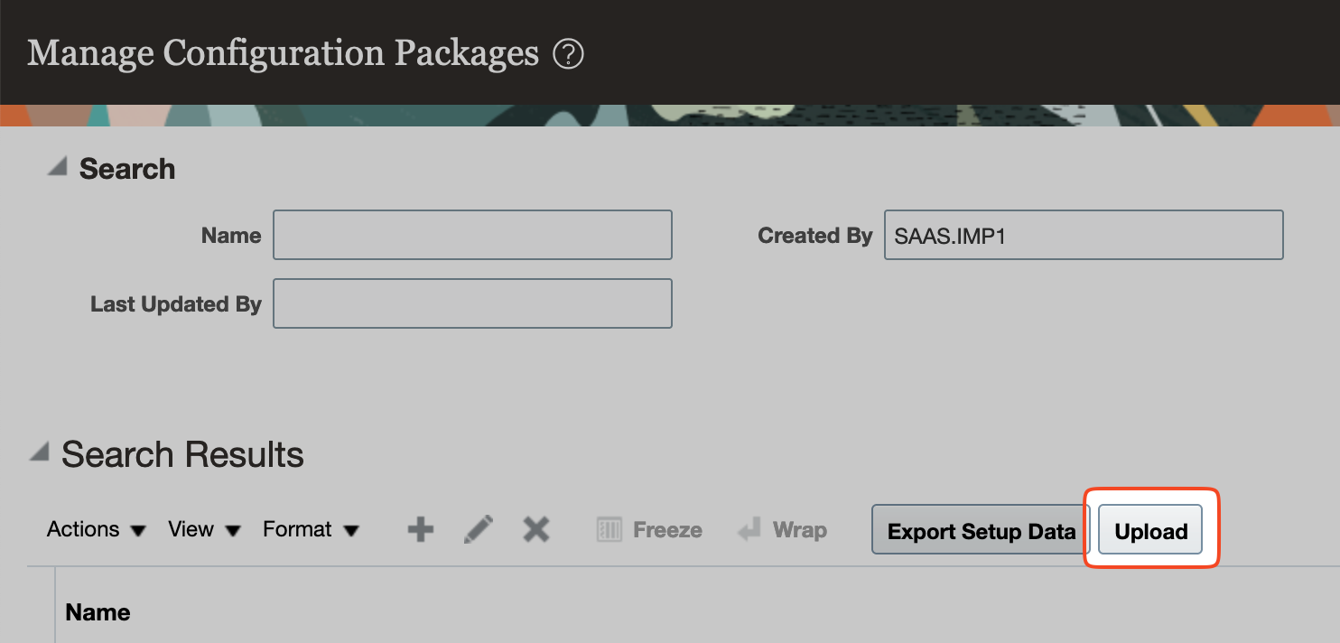Add a new configuration package
This screenshot has width=1340, height=643.
[419, 529]
